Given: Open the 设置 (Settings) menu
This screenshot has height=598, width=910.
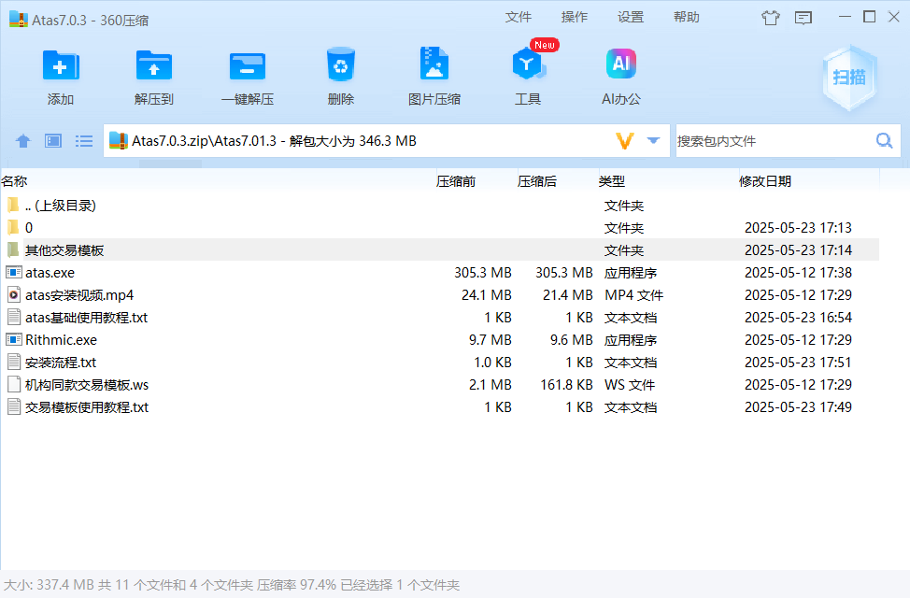Looking at the screenshot, I should pos(631,18).
